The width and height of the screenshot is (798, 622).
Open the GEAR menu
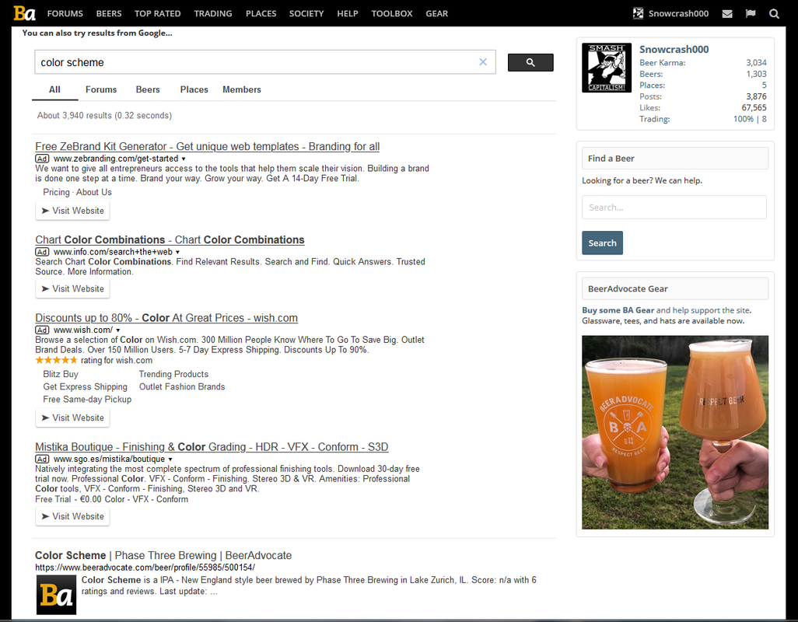click(x=436, y=14)
